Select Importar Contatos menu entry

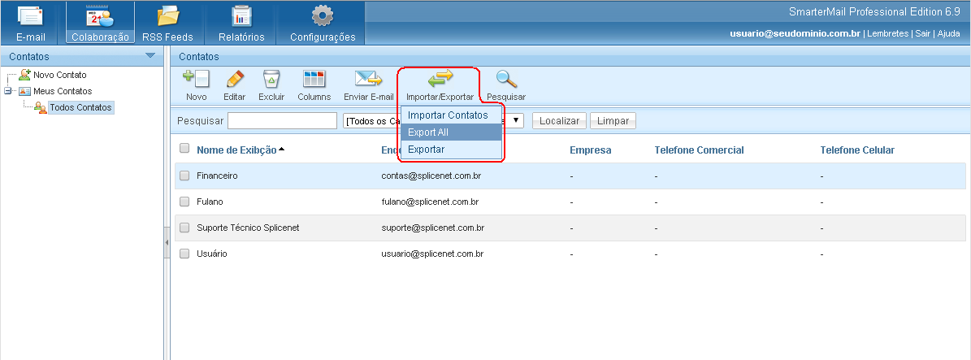tap(448, 115)
